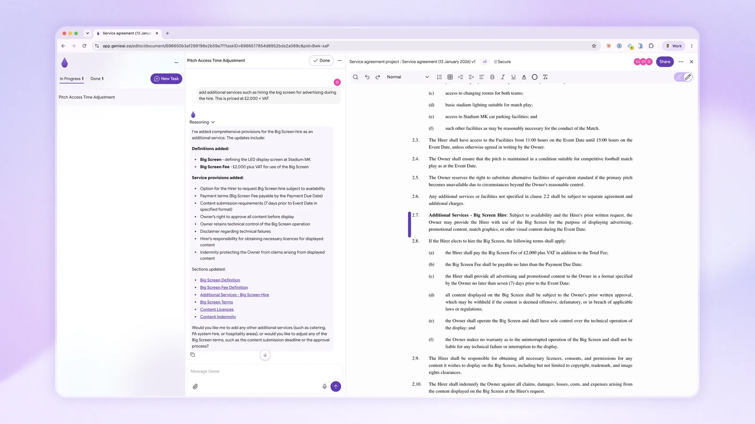Attach a file to the message
The width and height of the screenshot is (755, 424).
tap(195, 386)
